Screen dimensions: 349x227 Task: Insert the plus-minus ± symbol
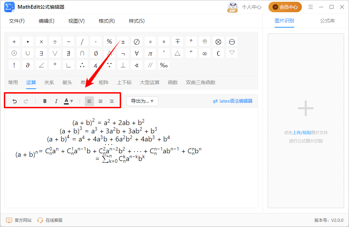tap(123, 42)
